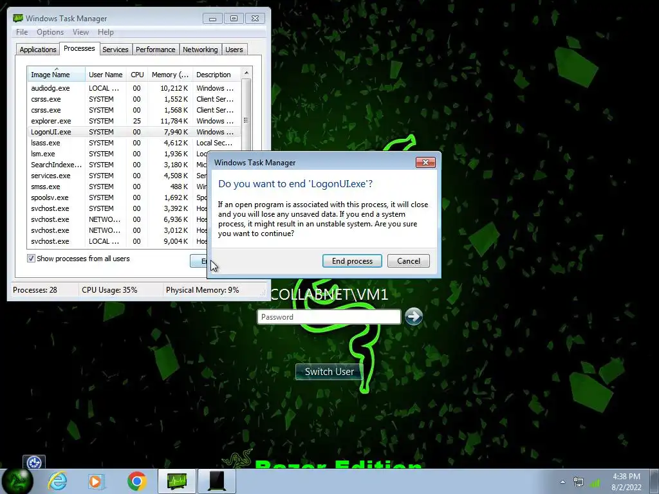The height and width of the screenshot is (494, 659).
Task: Select the spoolsv.exe process
Action: coord(117,197)
